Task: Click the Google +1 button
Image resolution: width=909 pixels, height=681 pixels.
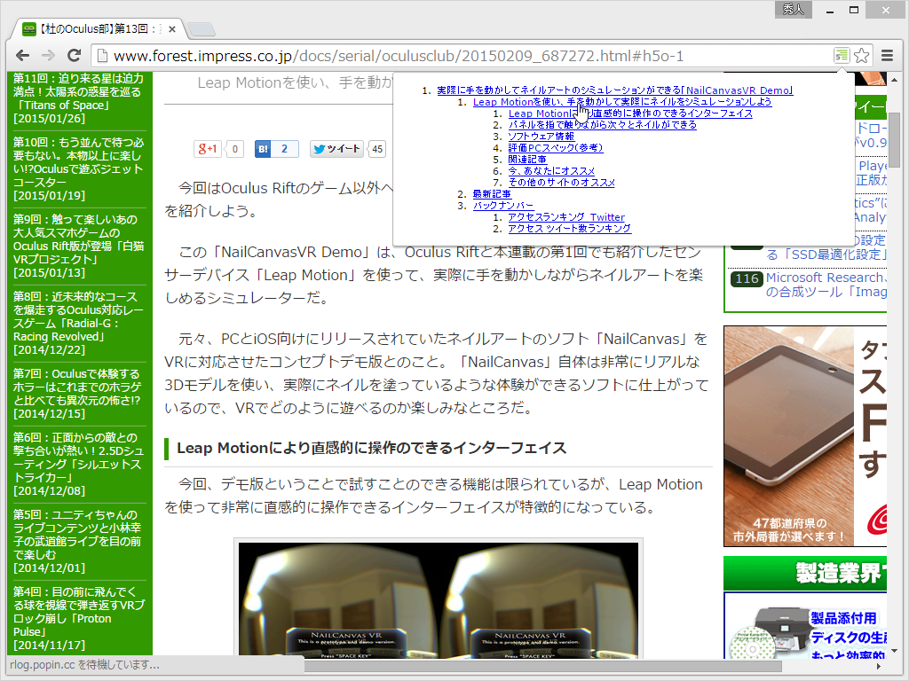Action: click(x=207, y=149)
